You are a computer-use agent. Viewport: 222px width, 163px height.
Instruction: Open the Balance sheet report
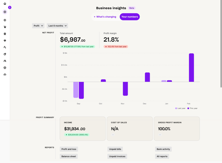coord(69,156)
